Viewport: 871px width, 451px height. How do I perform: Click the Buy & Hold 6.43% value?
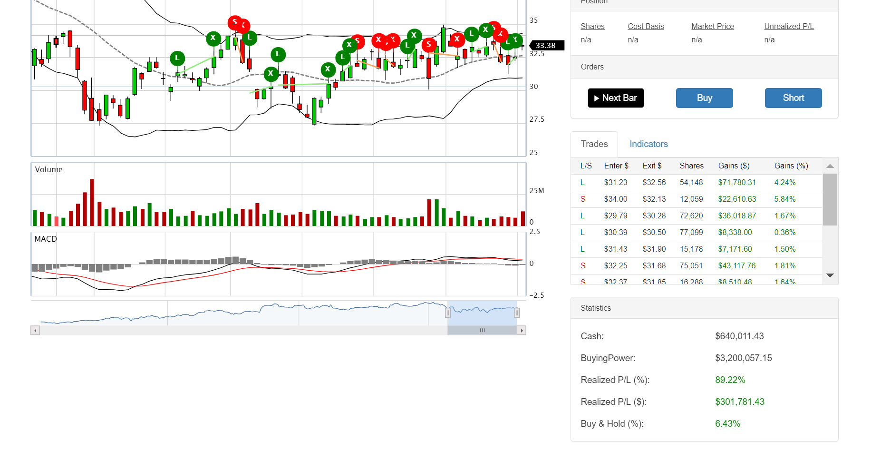pyautogui.click(x=727, y=424)
